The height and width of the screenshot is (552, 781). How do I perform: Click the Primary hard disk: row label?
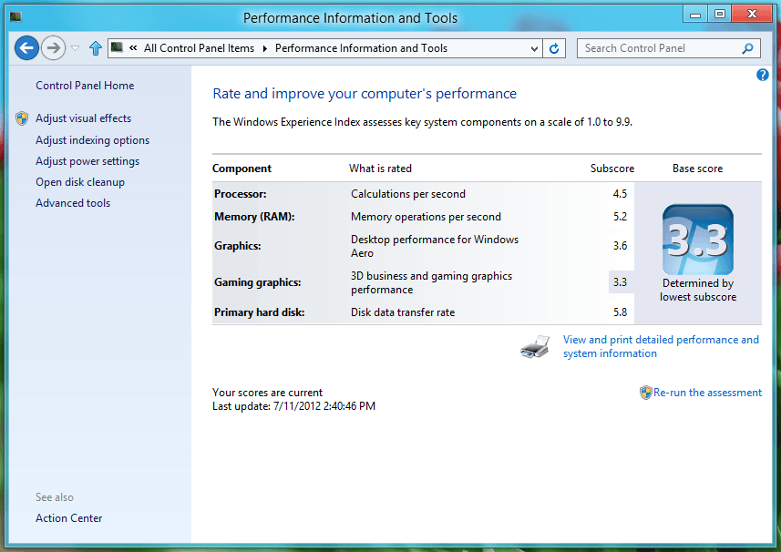point(259,312)
